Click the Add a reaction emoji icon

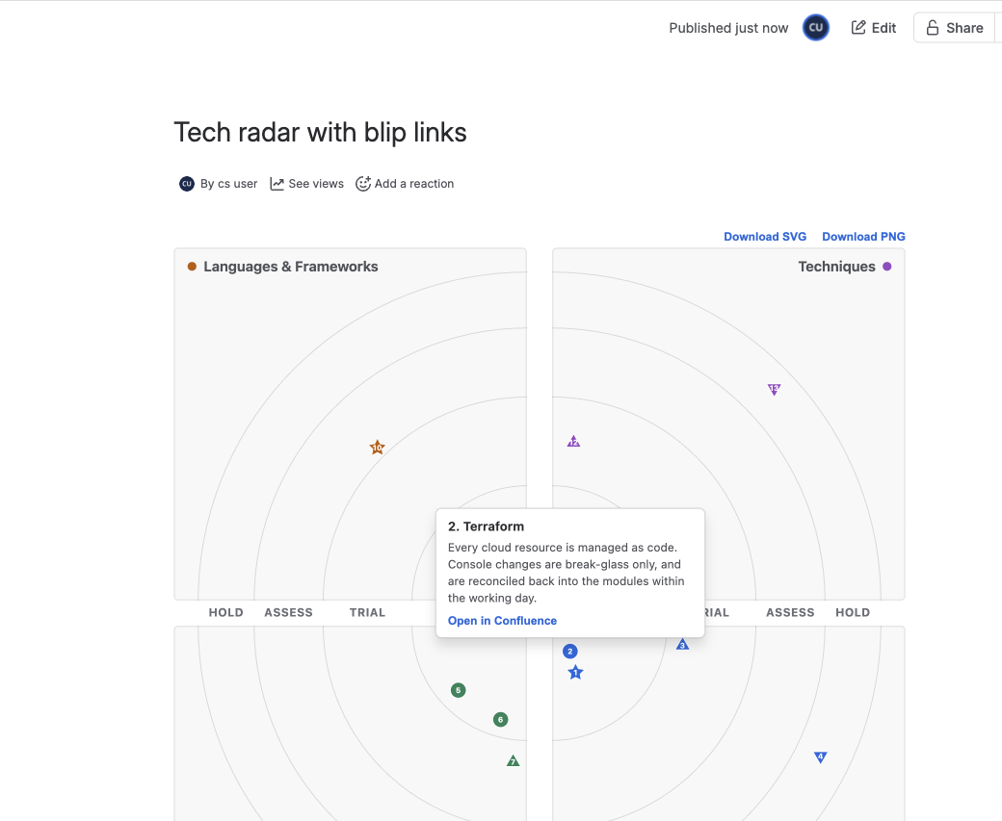pos(363,184)
